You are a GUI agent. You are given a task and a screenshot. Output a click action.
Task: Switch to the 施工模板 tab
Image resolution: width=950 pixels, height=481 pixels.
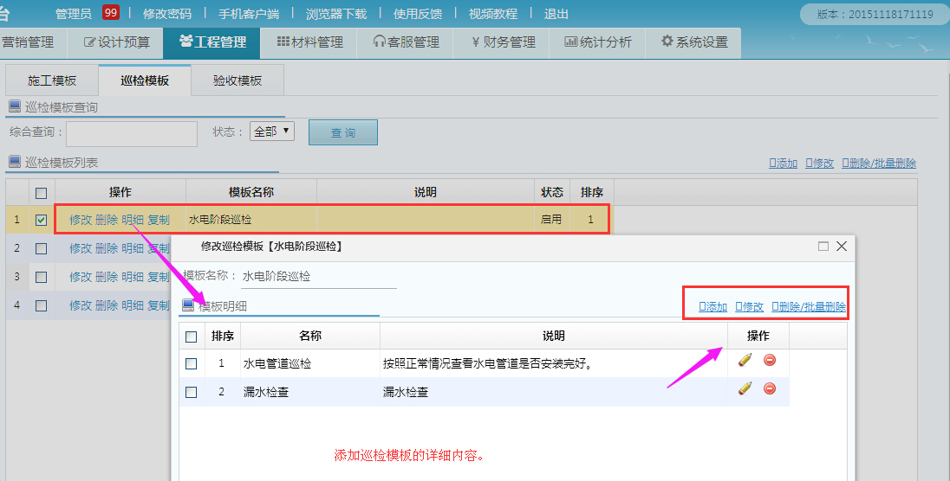[52, 80]
